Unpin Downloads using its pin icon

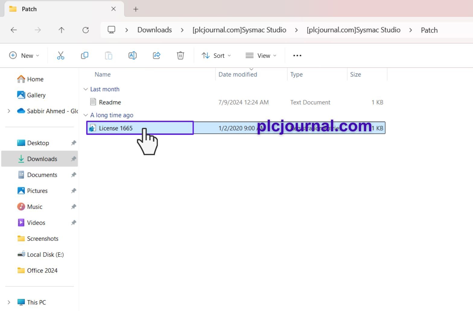[74, 159]
